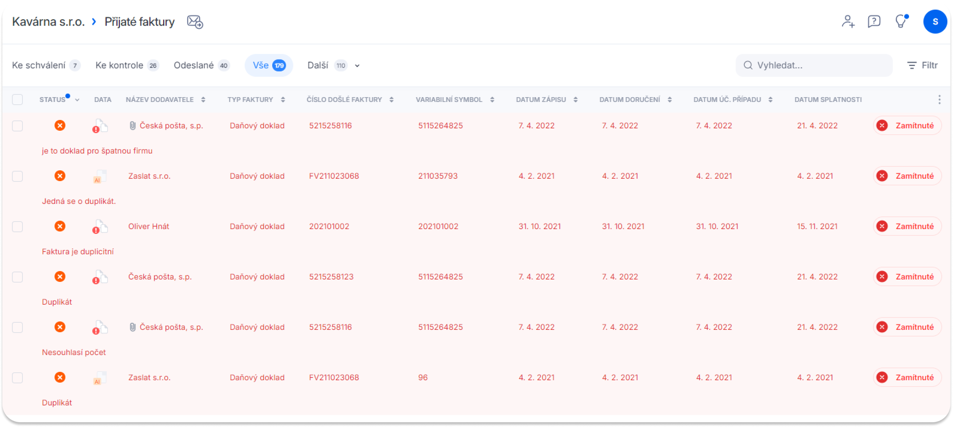953x427 pixels.
Task: Click document warning icon in row 'Duplikát' 5215258123
Action: 100,277
